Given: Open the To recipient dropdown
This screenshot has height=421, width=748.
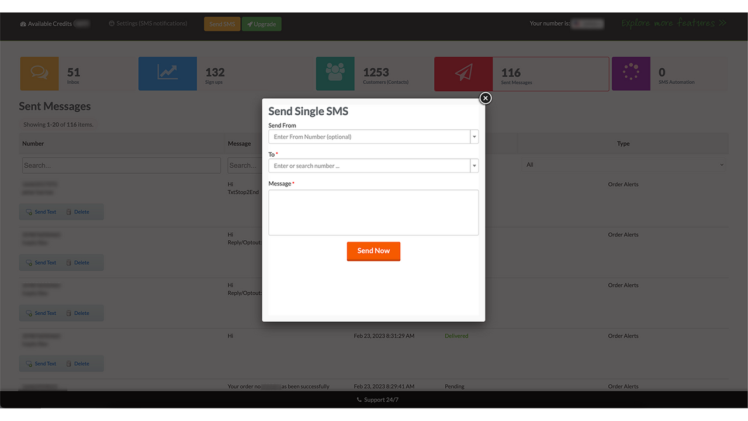Looking at the screenshot, I should point(474,165).
